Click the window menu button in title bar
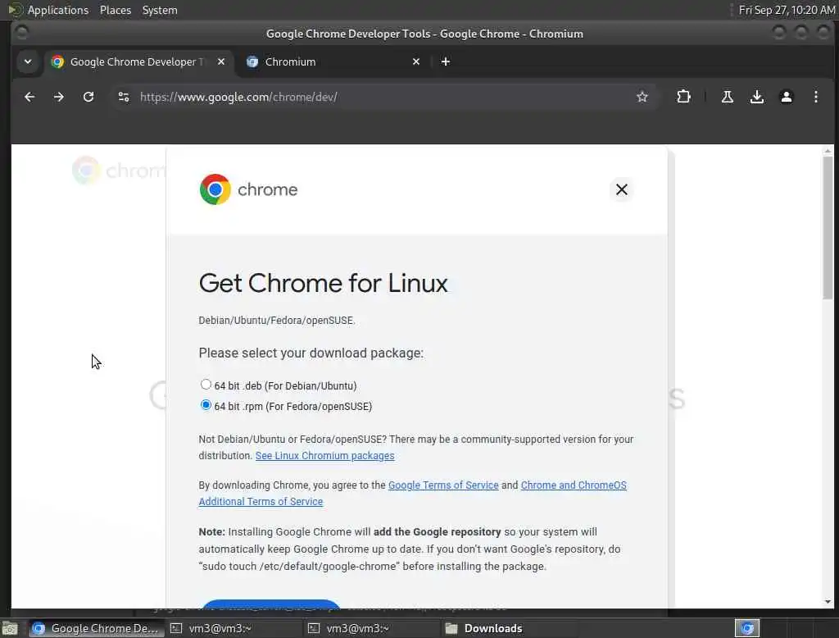The width and height of the screenshot is (839, 638). coord(22,34)
